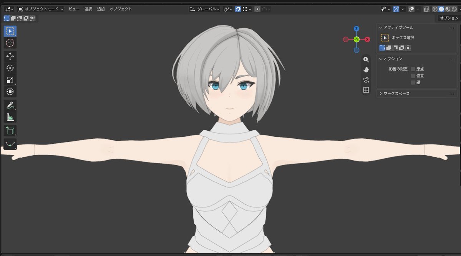Select the Box Select tool in left toolbar
This screenshot has height=256, width=461.
[10, 31]
